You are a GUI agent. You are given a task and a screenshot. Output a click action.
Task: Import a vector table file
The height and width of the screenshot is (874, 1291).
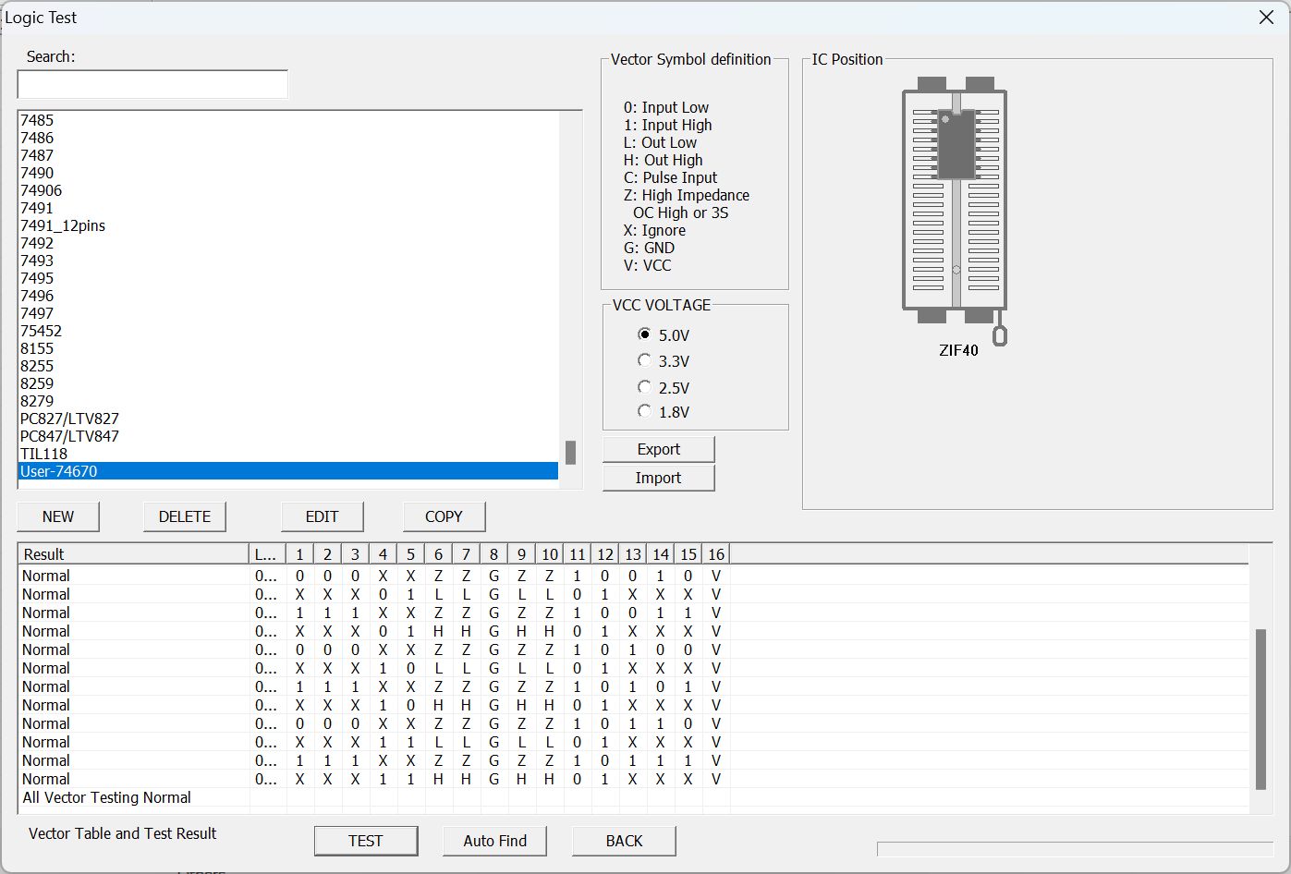pos(658,478)
